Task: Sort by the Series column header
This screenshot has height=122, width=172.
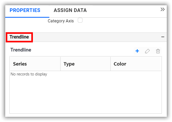Action: [x=20, y=64]
